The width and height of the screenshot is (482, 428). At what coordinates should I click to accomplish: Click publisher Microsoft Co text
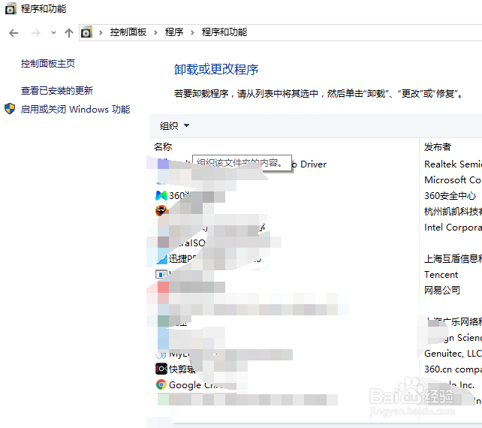pos(453,180)
